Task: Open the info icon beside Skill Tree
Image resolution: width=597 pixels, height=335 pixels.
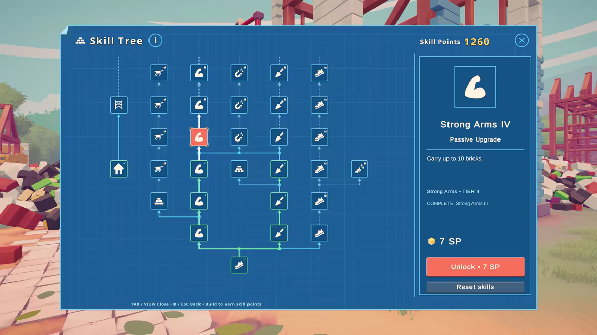Action: tap(155, 40)
